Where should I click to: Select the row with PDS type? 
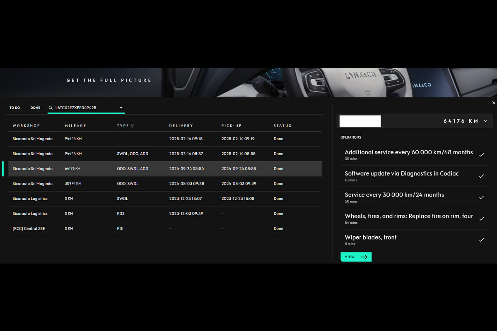tap(165, 213)
